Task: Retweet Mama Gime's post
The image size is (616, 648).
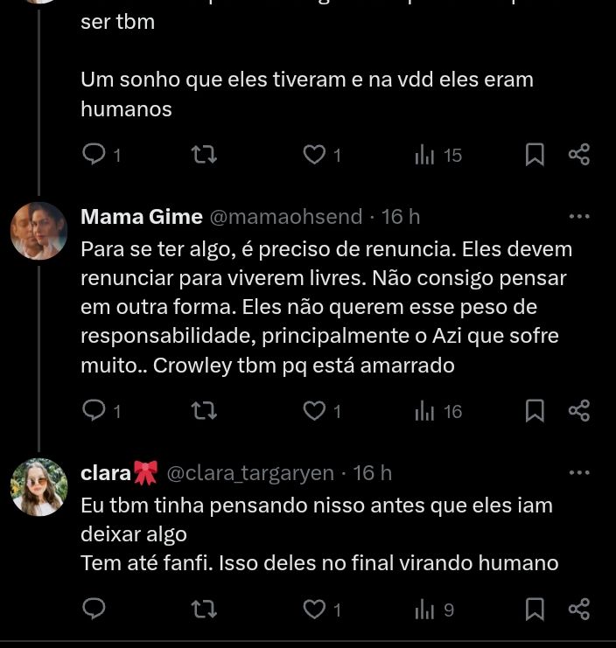Action: click(x=204, y=410)
